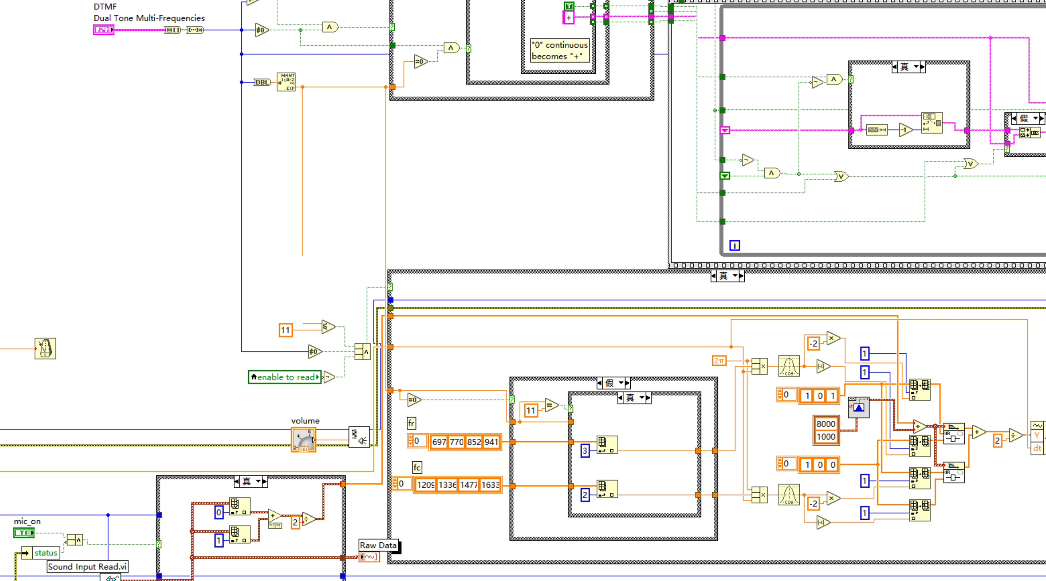
Task: Click the loop iteration terminal i
Action: pyautogui.click(x=734, y=245)
